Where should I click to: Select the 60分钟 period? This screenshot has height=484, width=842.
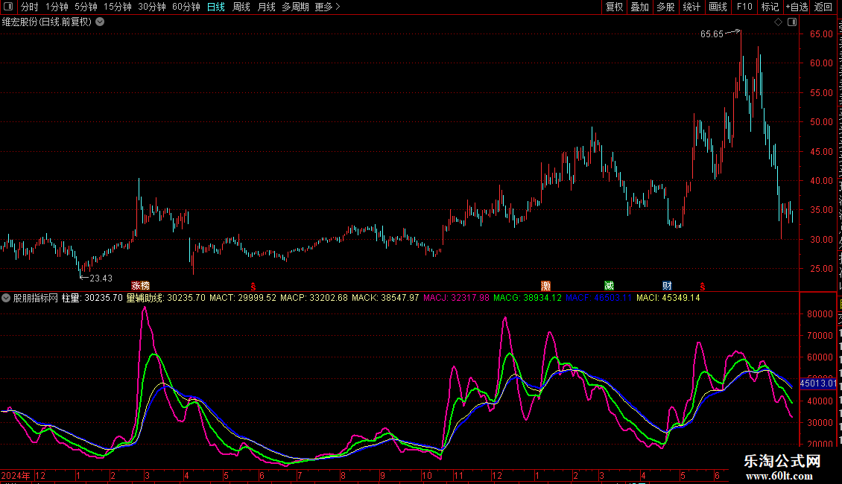[x=186, y=7]
